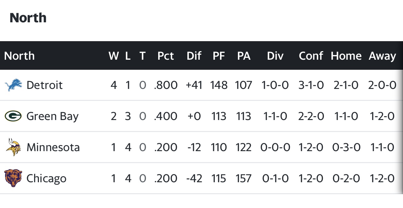Sort standings by L column header

tap(127, 56)
